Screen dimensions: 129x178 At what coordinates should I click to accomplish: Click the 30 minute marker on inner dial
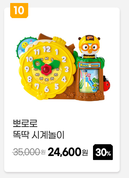[46, 80]
